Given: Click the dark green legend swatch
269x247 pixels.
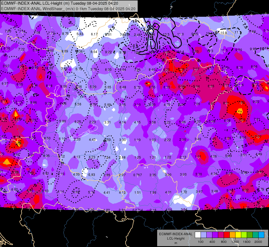Looking at the screenshot, I should (x=249, y=235).
